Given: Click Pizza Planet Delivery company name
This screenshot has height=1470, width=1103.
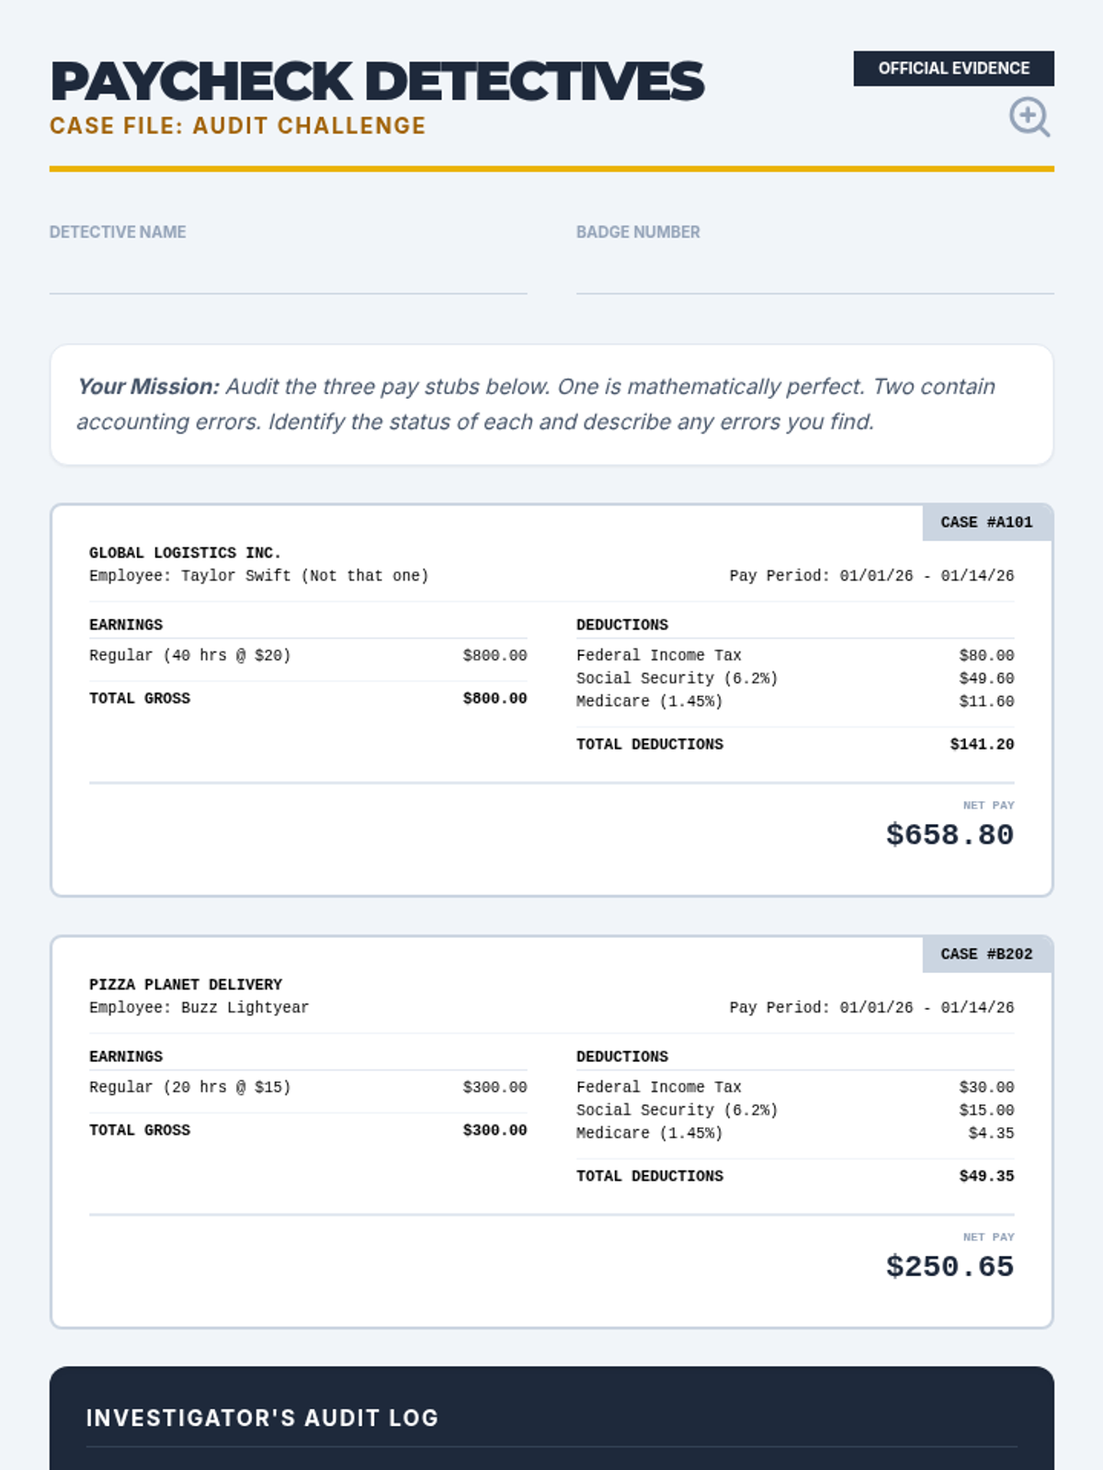Looking at the screenshot, I should click(186, 985).
